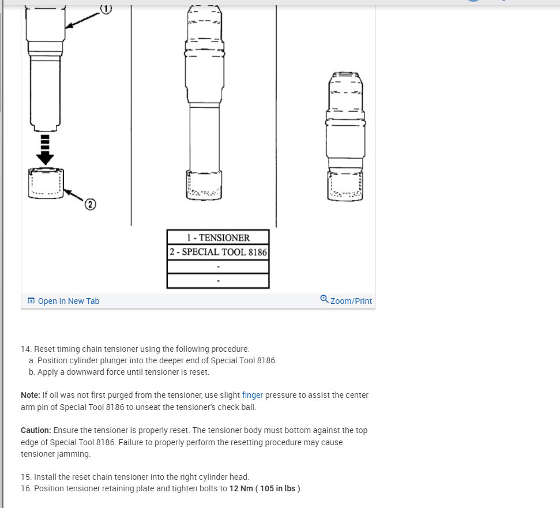Click callout number 2 in the diagram
This screenshot has width=560, height=508.
point(91,204)
